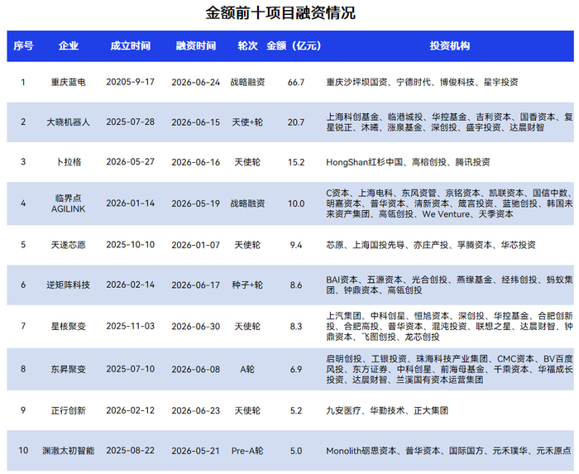Image resolution: width=579 pixels, height=474 pixels.
Task: Click round 战略融资 in 重庆蓝电 row
Action: (x=247, y=82)
